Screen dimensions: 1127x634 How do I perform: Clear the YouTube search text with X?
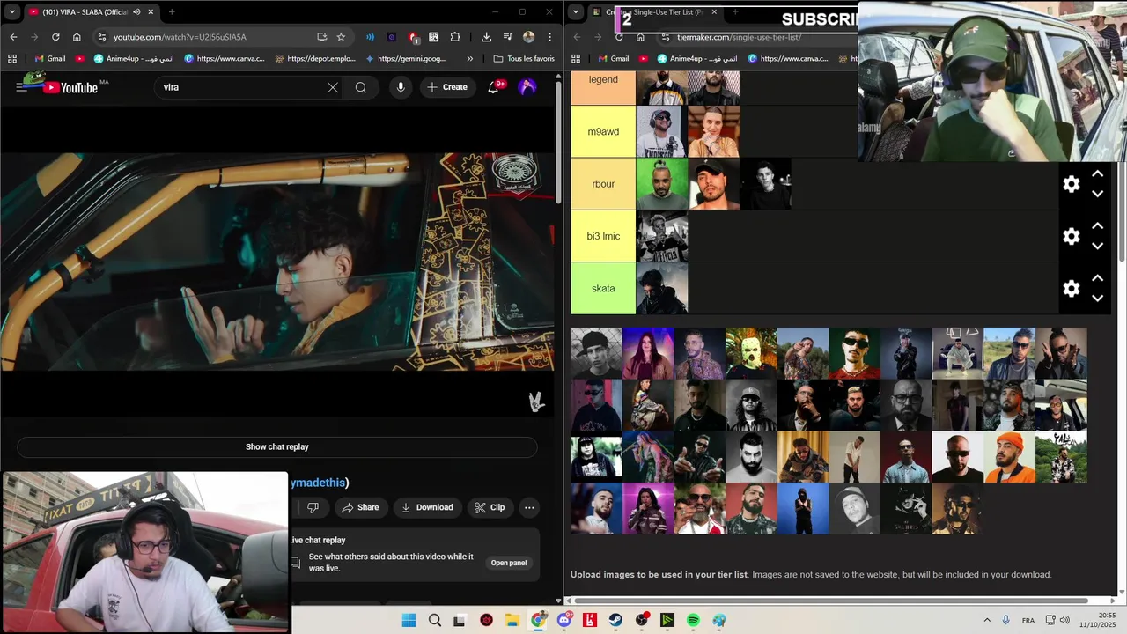pos(332,87)
